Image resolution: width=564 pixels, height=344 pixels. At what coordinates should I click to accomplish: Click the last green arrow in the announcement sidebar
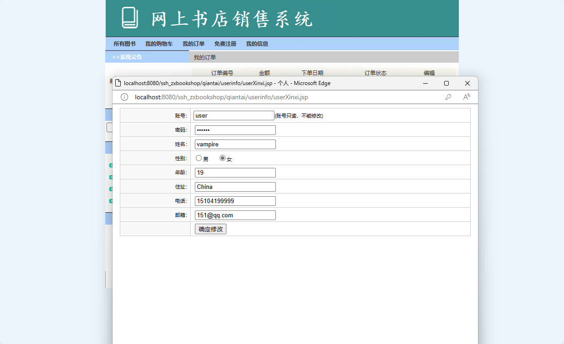[x=111, y=201]
